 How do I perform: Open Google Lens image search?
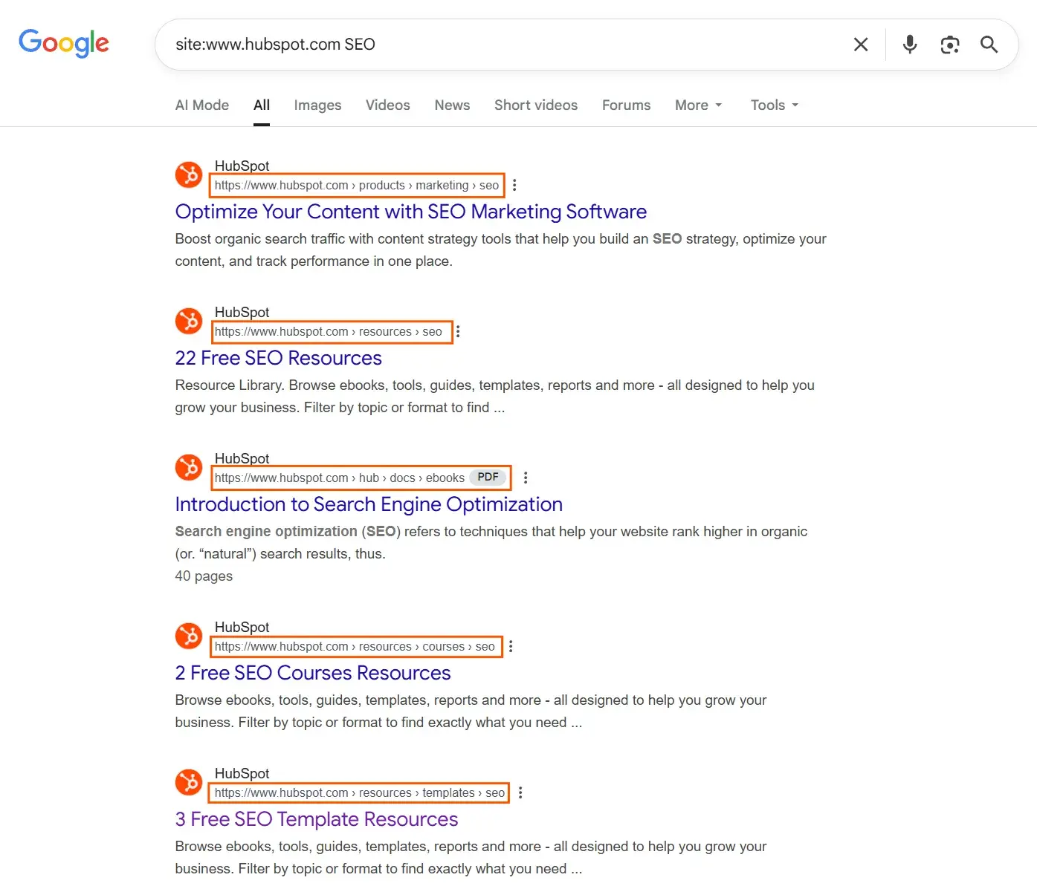point(949,45)
